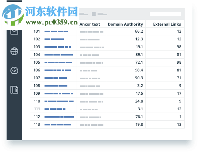Select row number 107
Viewport: 199px width, 153px height.
[37, 78]
